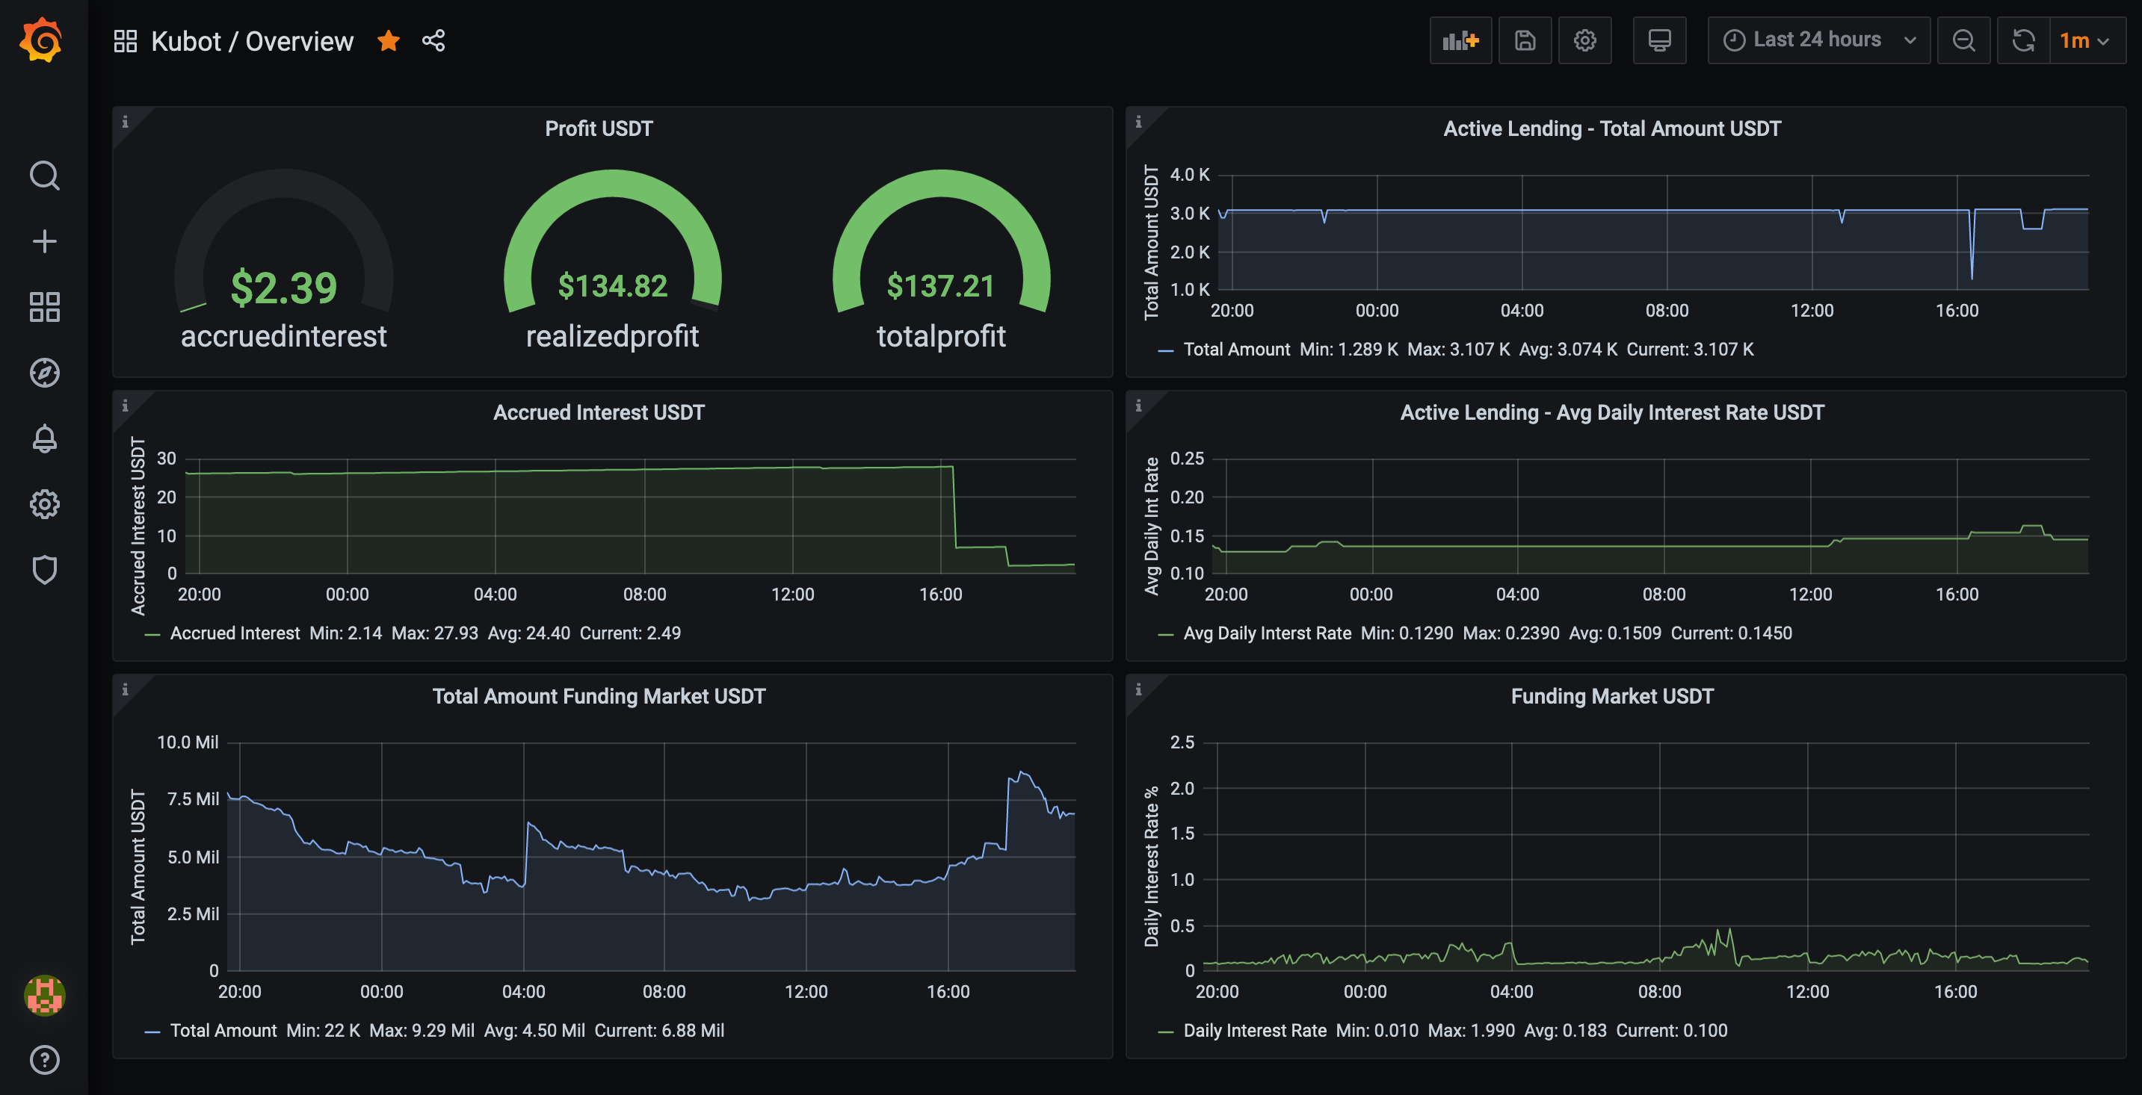The height and width of the screenshot is (1095, 2142).
Task: Share dashboard via the share icon
Action: pos(433,40)
